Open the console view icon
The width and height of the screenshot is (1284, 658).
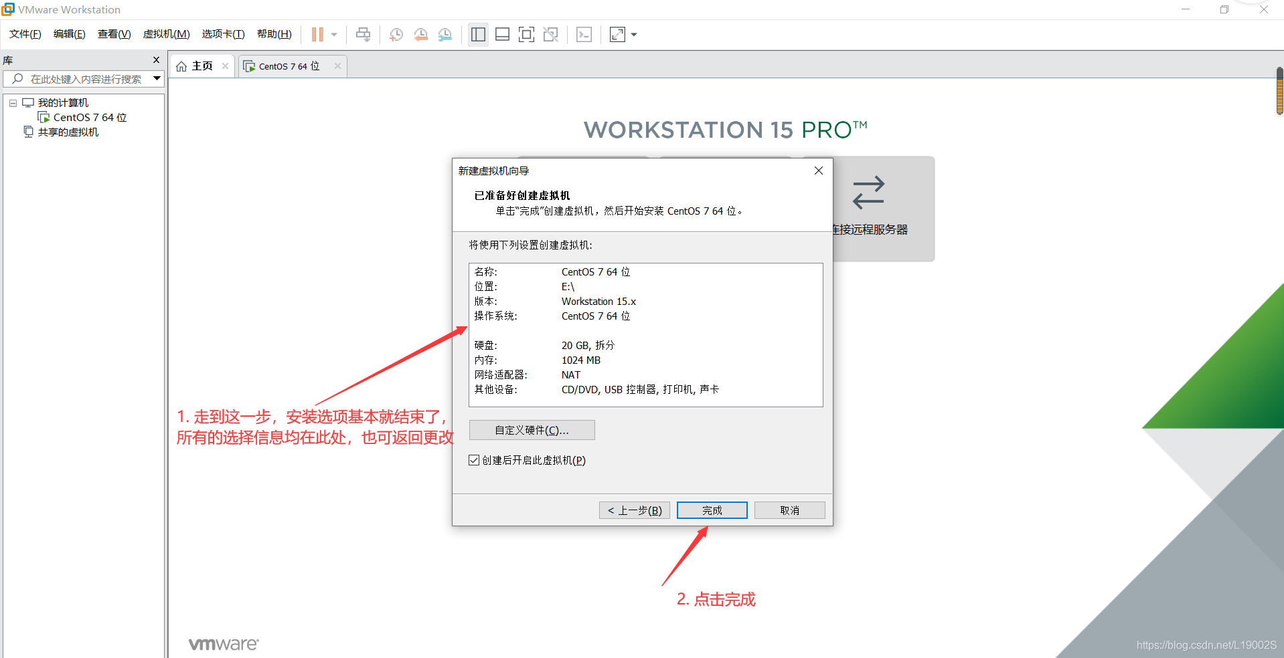coord(584,34)
